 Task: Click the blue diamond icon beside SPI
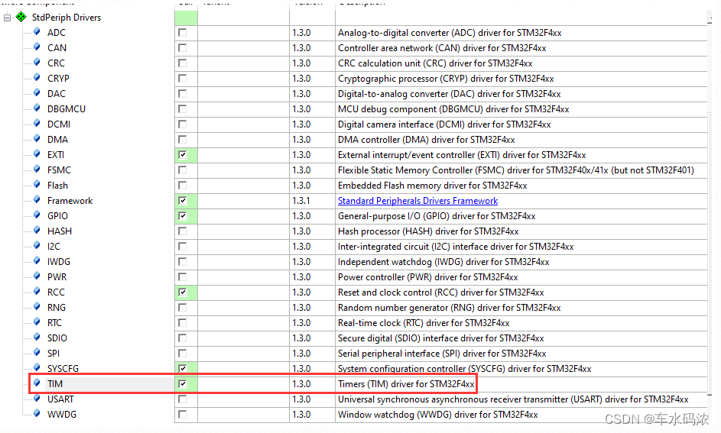[x=37, y=352]
